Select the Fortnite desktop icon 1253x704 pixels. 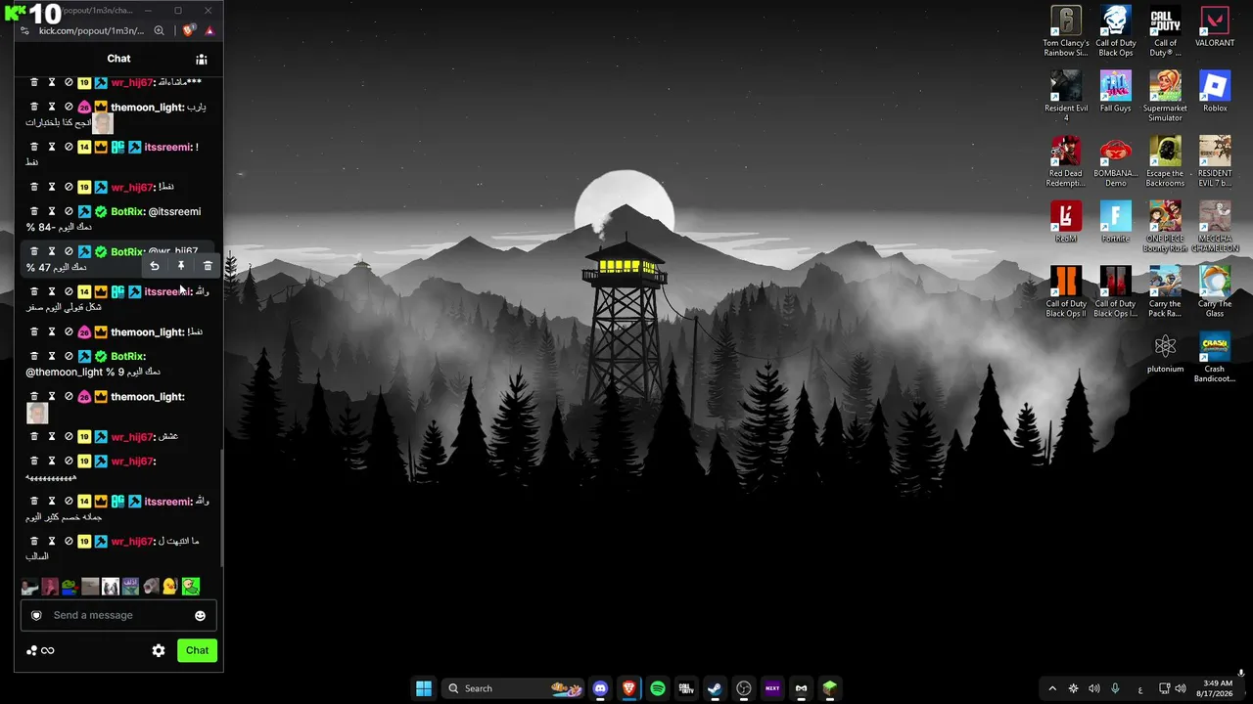tap(1115, 222)
